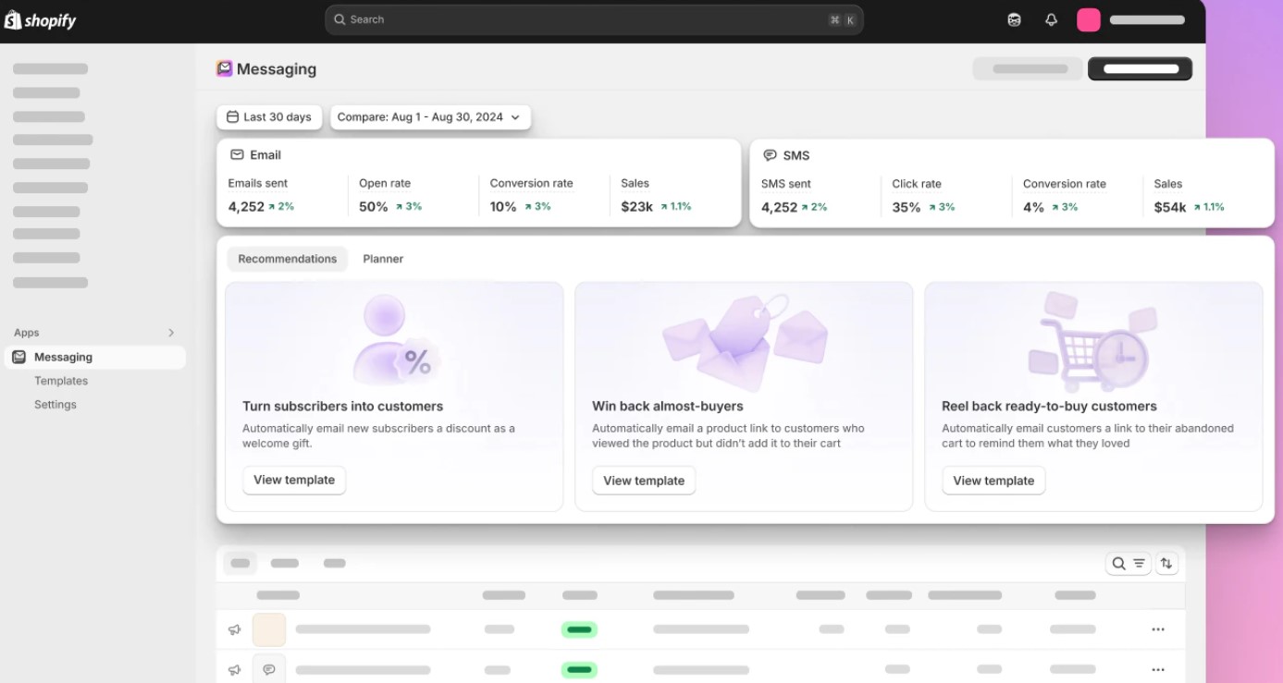Click the green status badge in the first row

579,629
